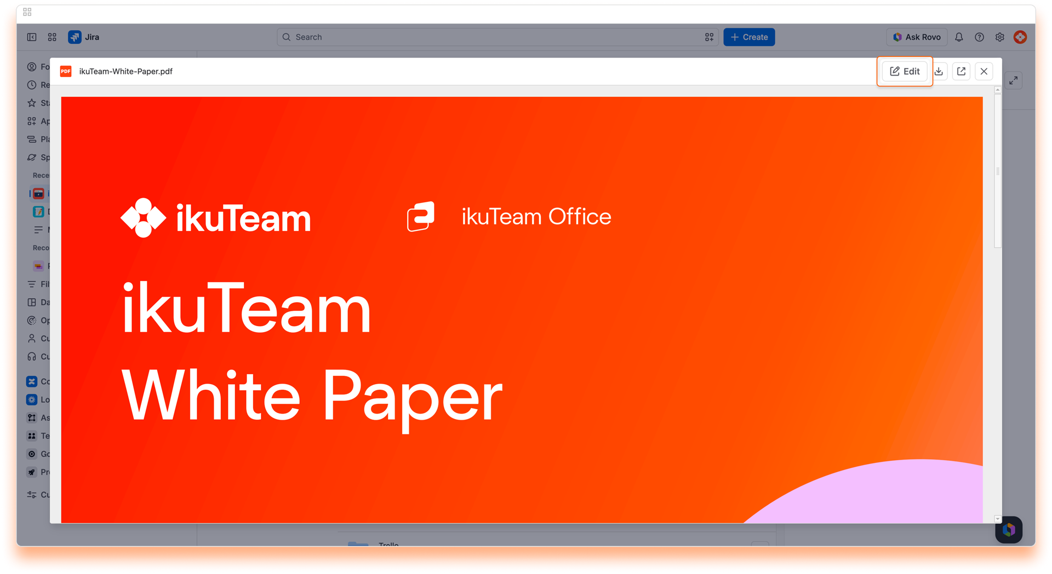Download the ikuTeam-White-Paper.pdf file
Viewport: 1052px width, 574px height.
939,71
